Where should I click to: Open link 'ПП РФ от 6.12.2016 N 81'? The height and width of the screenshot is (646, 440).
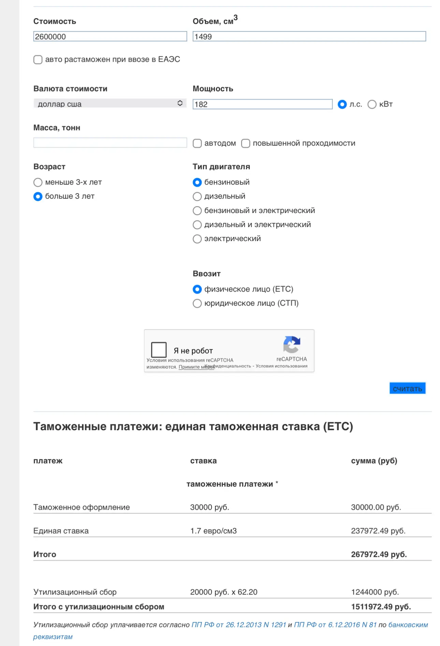tap(335, 625)
